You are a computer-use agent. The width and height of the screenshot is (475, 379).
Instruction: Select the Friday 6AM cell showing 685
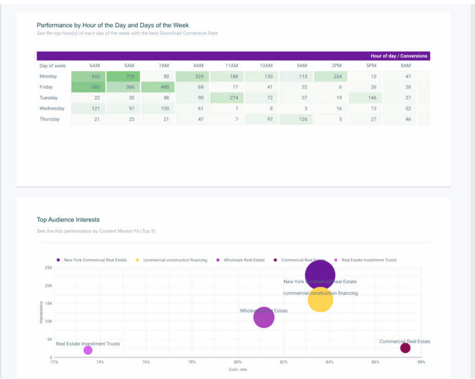pyautogui.click(x=89, y=87)
